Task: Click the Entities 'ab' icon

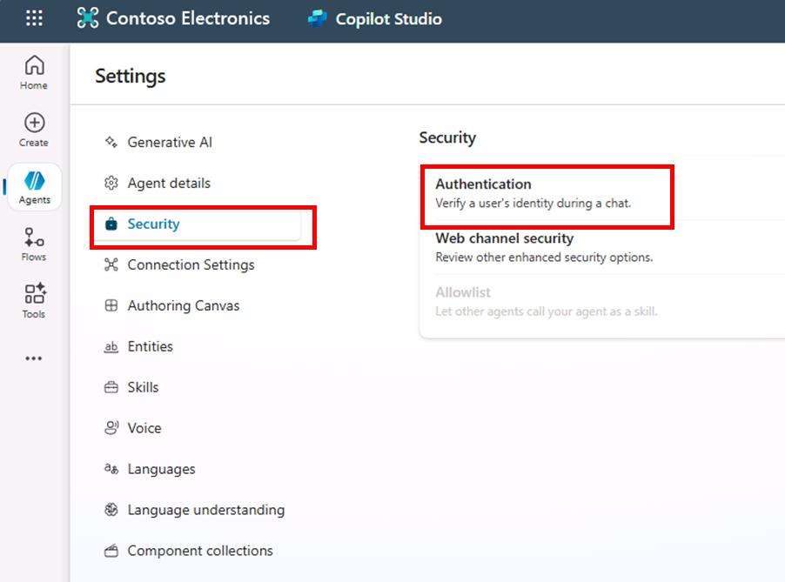Action: (111, 346)
